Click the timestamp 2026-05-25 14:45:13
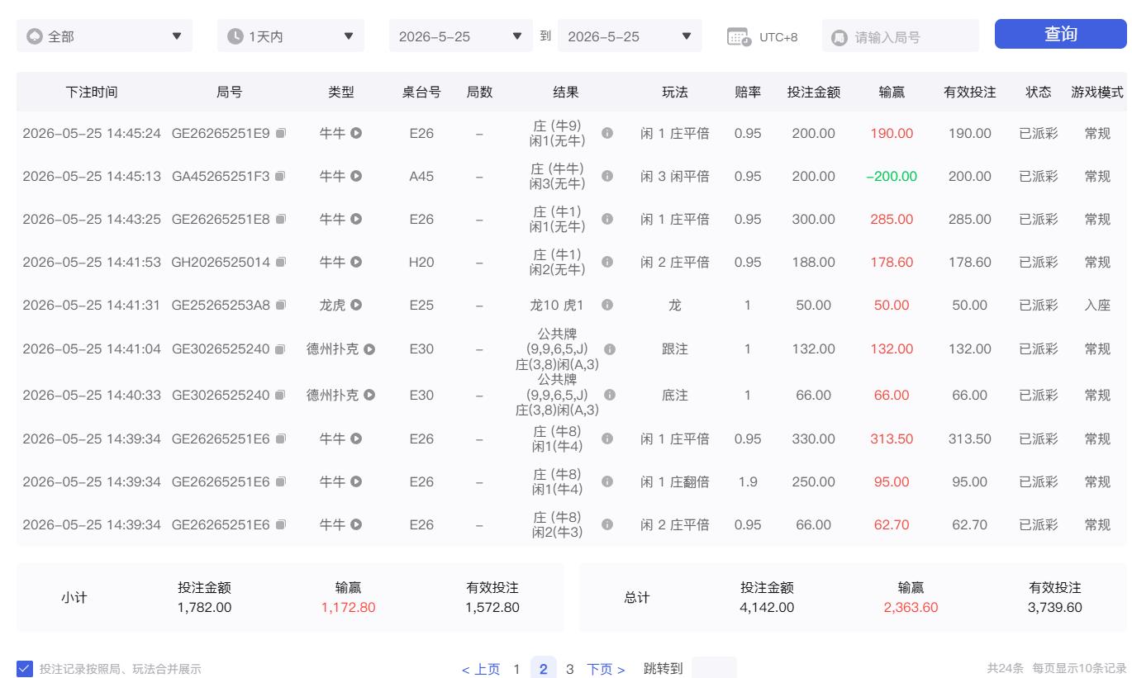The height and width of the screenshot is (678, 1132). click(92, 176)
